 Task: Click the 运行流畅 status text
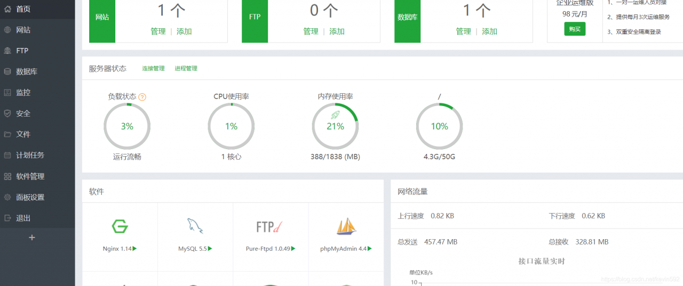pos(127,157)
